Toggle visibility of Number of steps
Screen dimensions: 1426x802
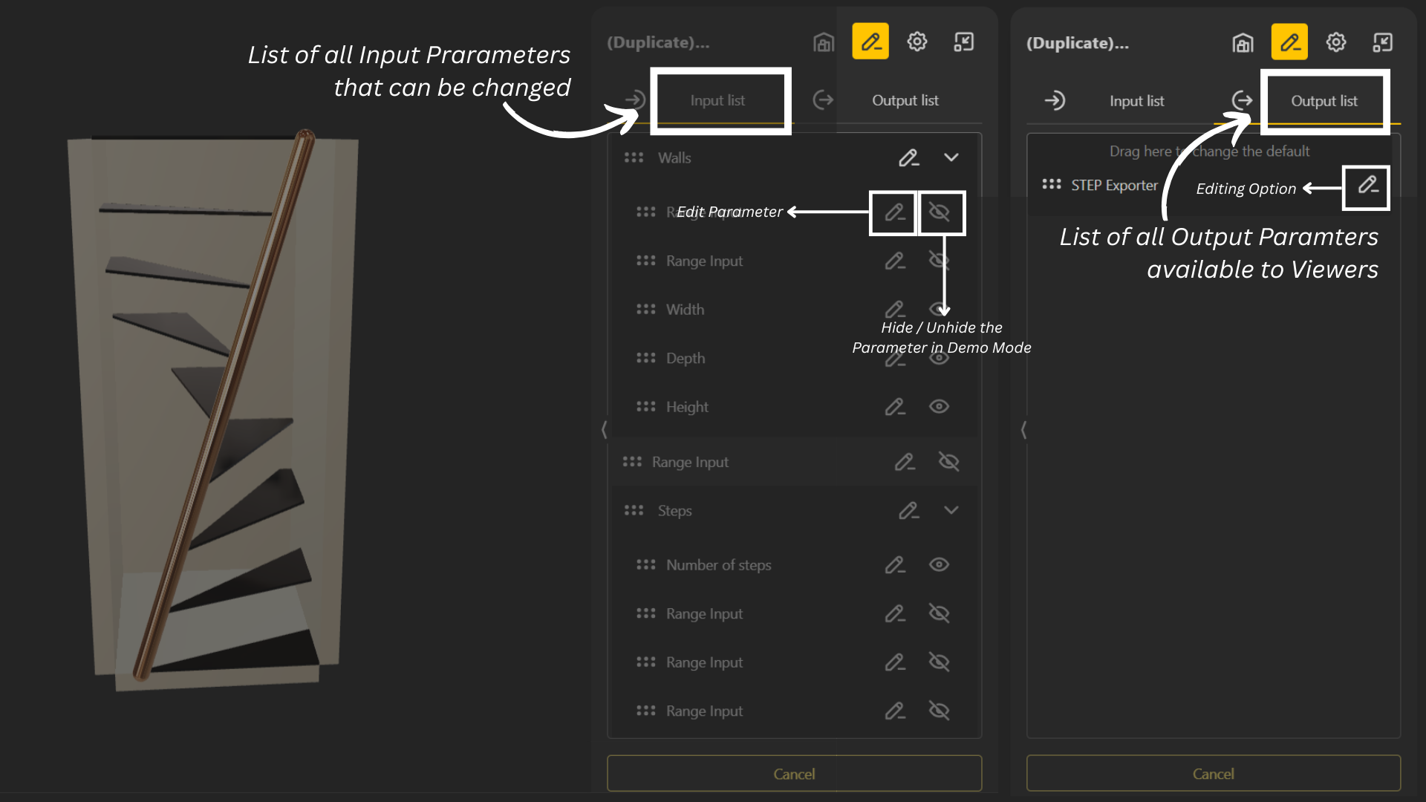tap(939, 565)
